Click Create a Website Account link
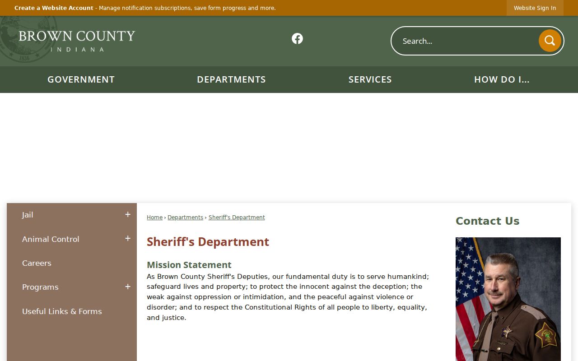Screen dimensions: 578x361 (x=54, y=8)
